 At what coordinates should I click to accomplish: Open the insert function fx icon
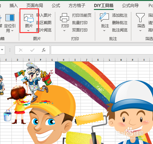click(44, 50)
